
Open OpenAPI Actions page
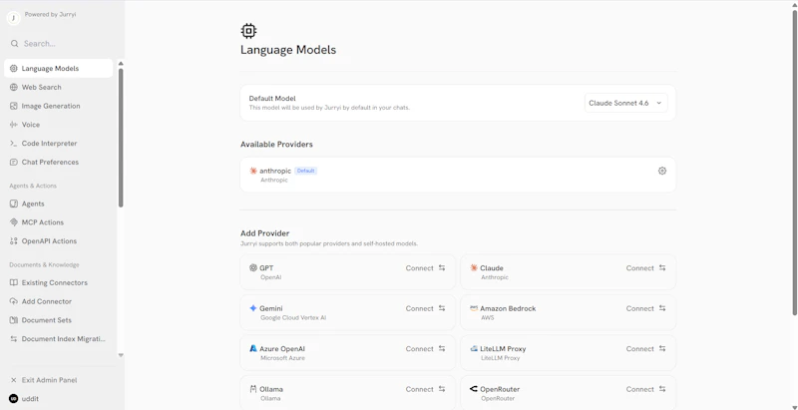coord(59,241)
